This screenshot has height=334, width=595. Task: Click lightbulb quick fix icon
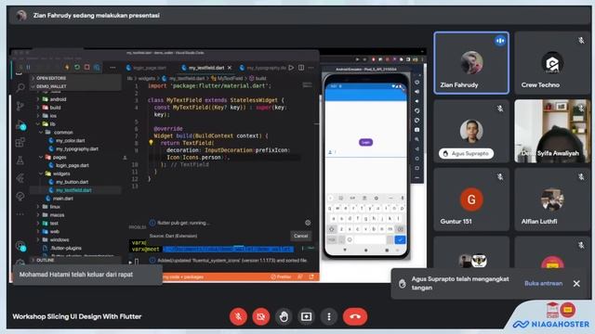pos(151,143)
